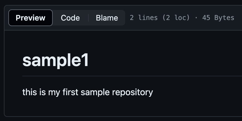Select the '45 Bytes' file size text
Screen dimensions: 242x121
coord(218,18)
